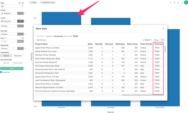Image resolution: width=188 pixels, height=113 pixels.
Task: Choose Side by Side bar chart type
Action: pyautogui.click(x=18, y=63)
